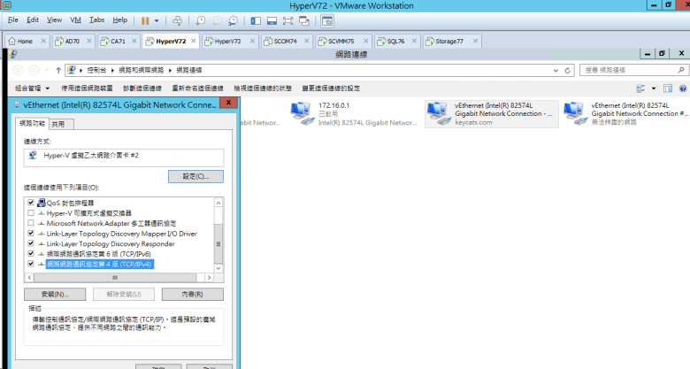Open dropdown arrow next to pause button
The width and height of the screenshot is (690, 369).
[x=157, y=19]
